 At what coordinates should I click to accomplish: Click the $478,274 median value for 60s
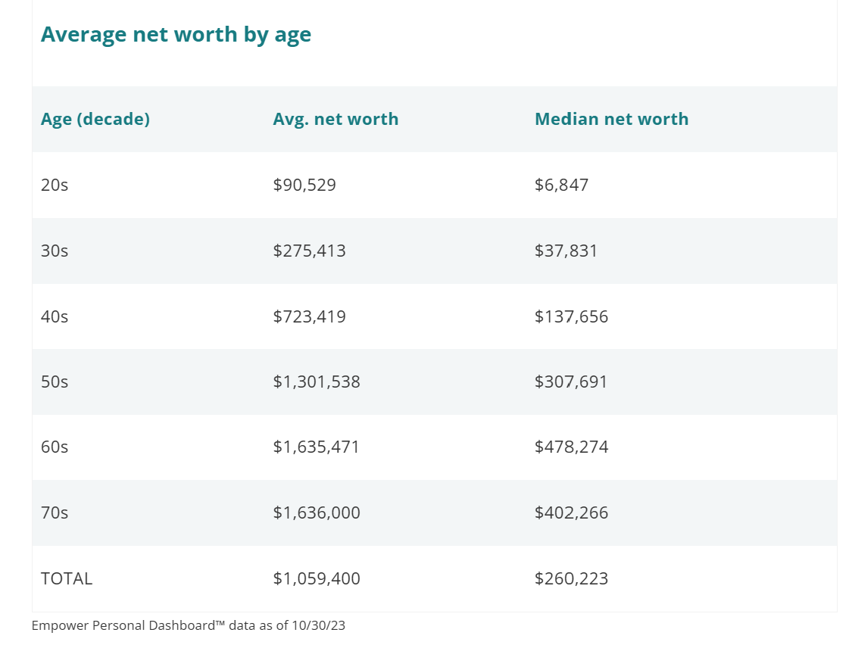point(571,447)
